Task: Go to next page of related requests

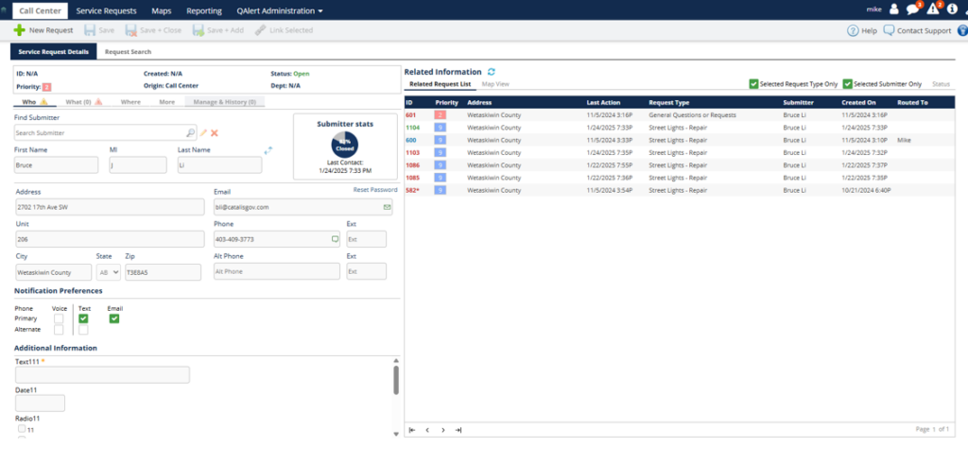Action: pos(443,430)
